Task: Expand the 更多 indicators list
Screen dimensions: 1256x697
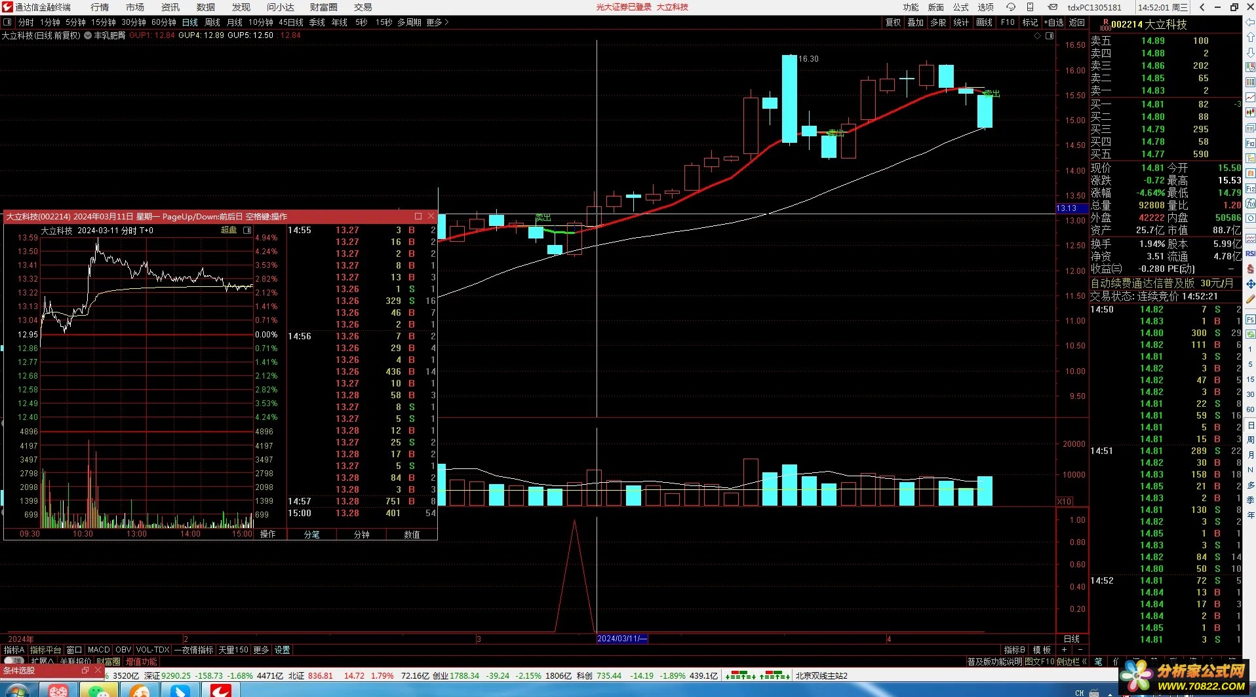Action: click(x=261, y=650)
